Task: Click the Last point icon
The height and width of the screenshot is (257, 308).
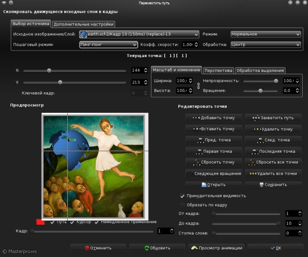Action: coord(255,151)
